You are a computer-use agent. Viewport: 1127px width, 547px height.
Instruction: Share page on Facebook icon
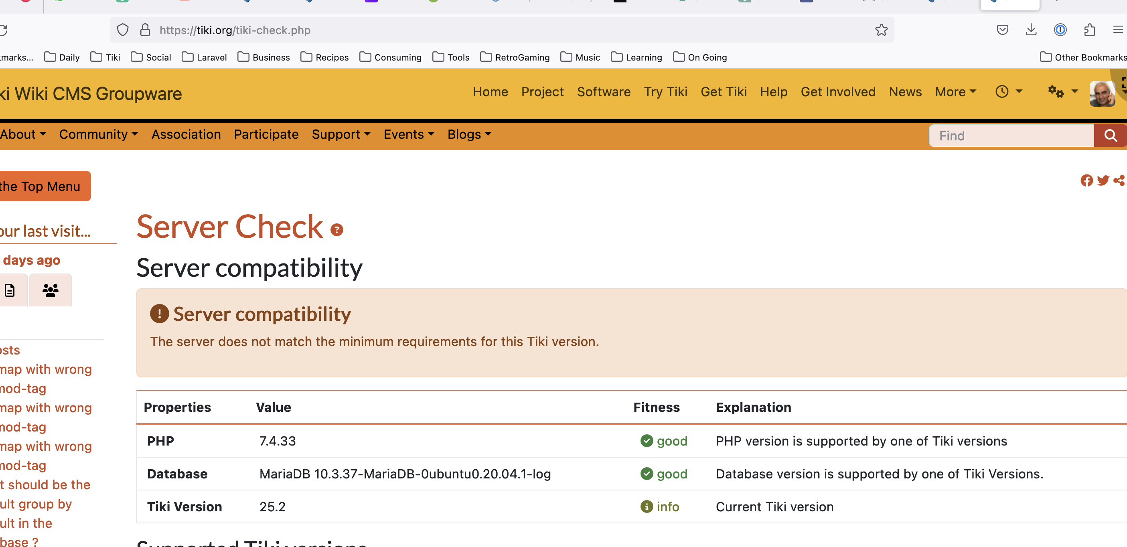(1086, 180)
